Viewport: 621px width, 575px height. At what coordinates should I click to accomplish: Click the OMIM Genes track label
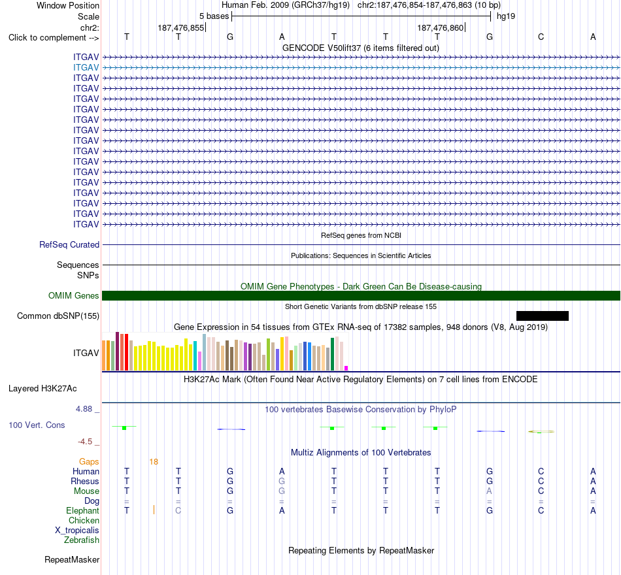pos(74,296)
